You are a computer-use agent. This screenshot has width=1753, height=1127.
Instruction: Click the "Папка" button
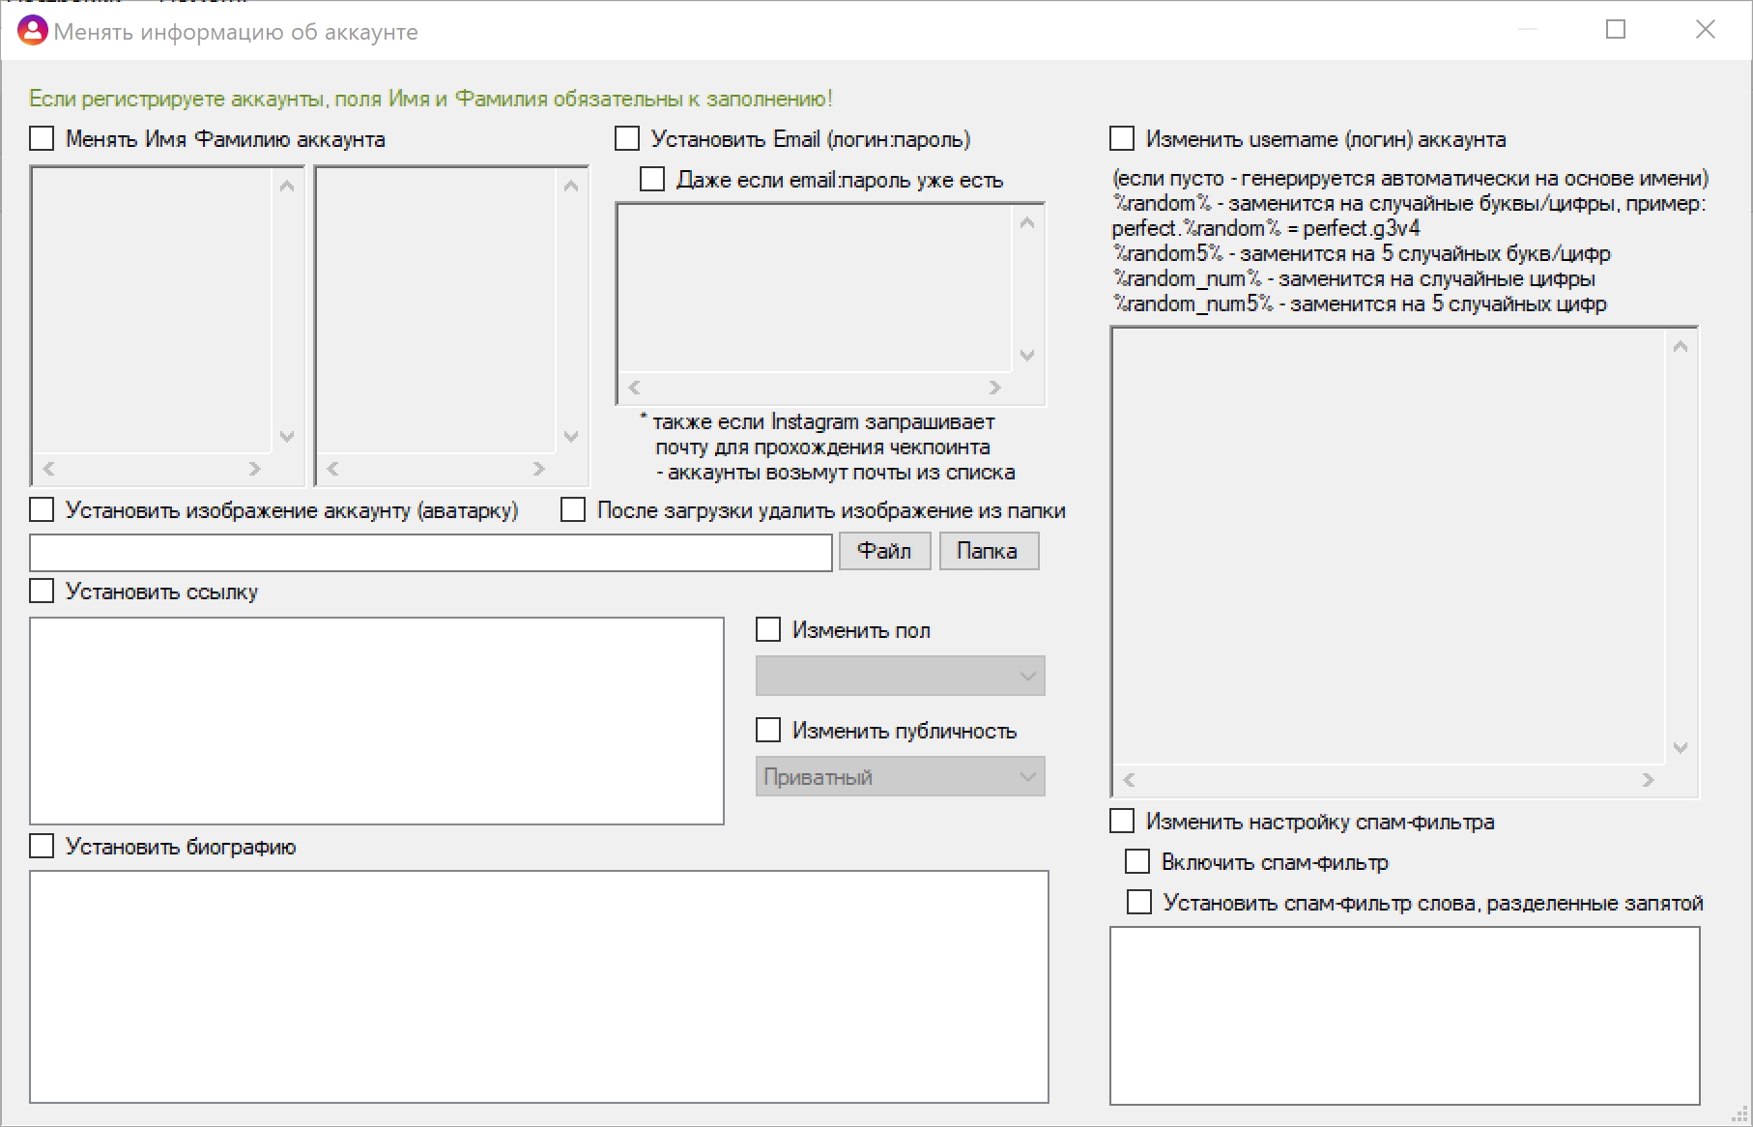[989, 551]
